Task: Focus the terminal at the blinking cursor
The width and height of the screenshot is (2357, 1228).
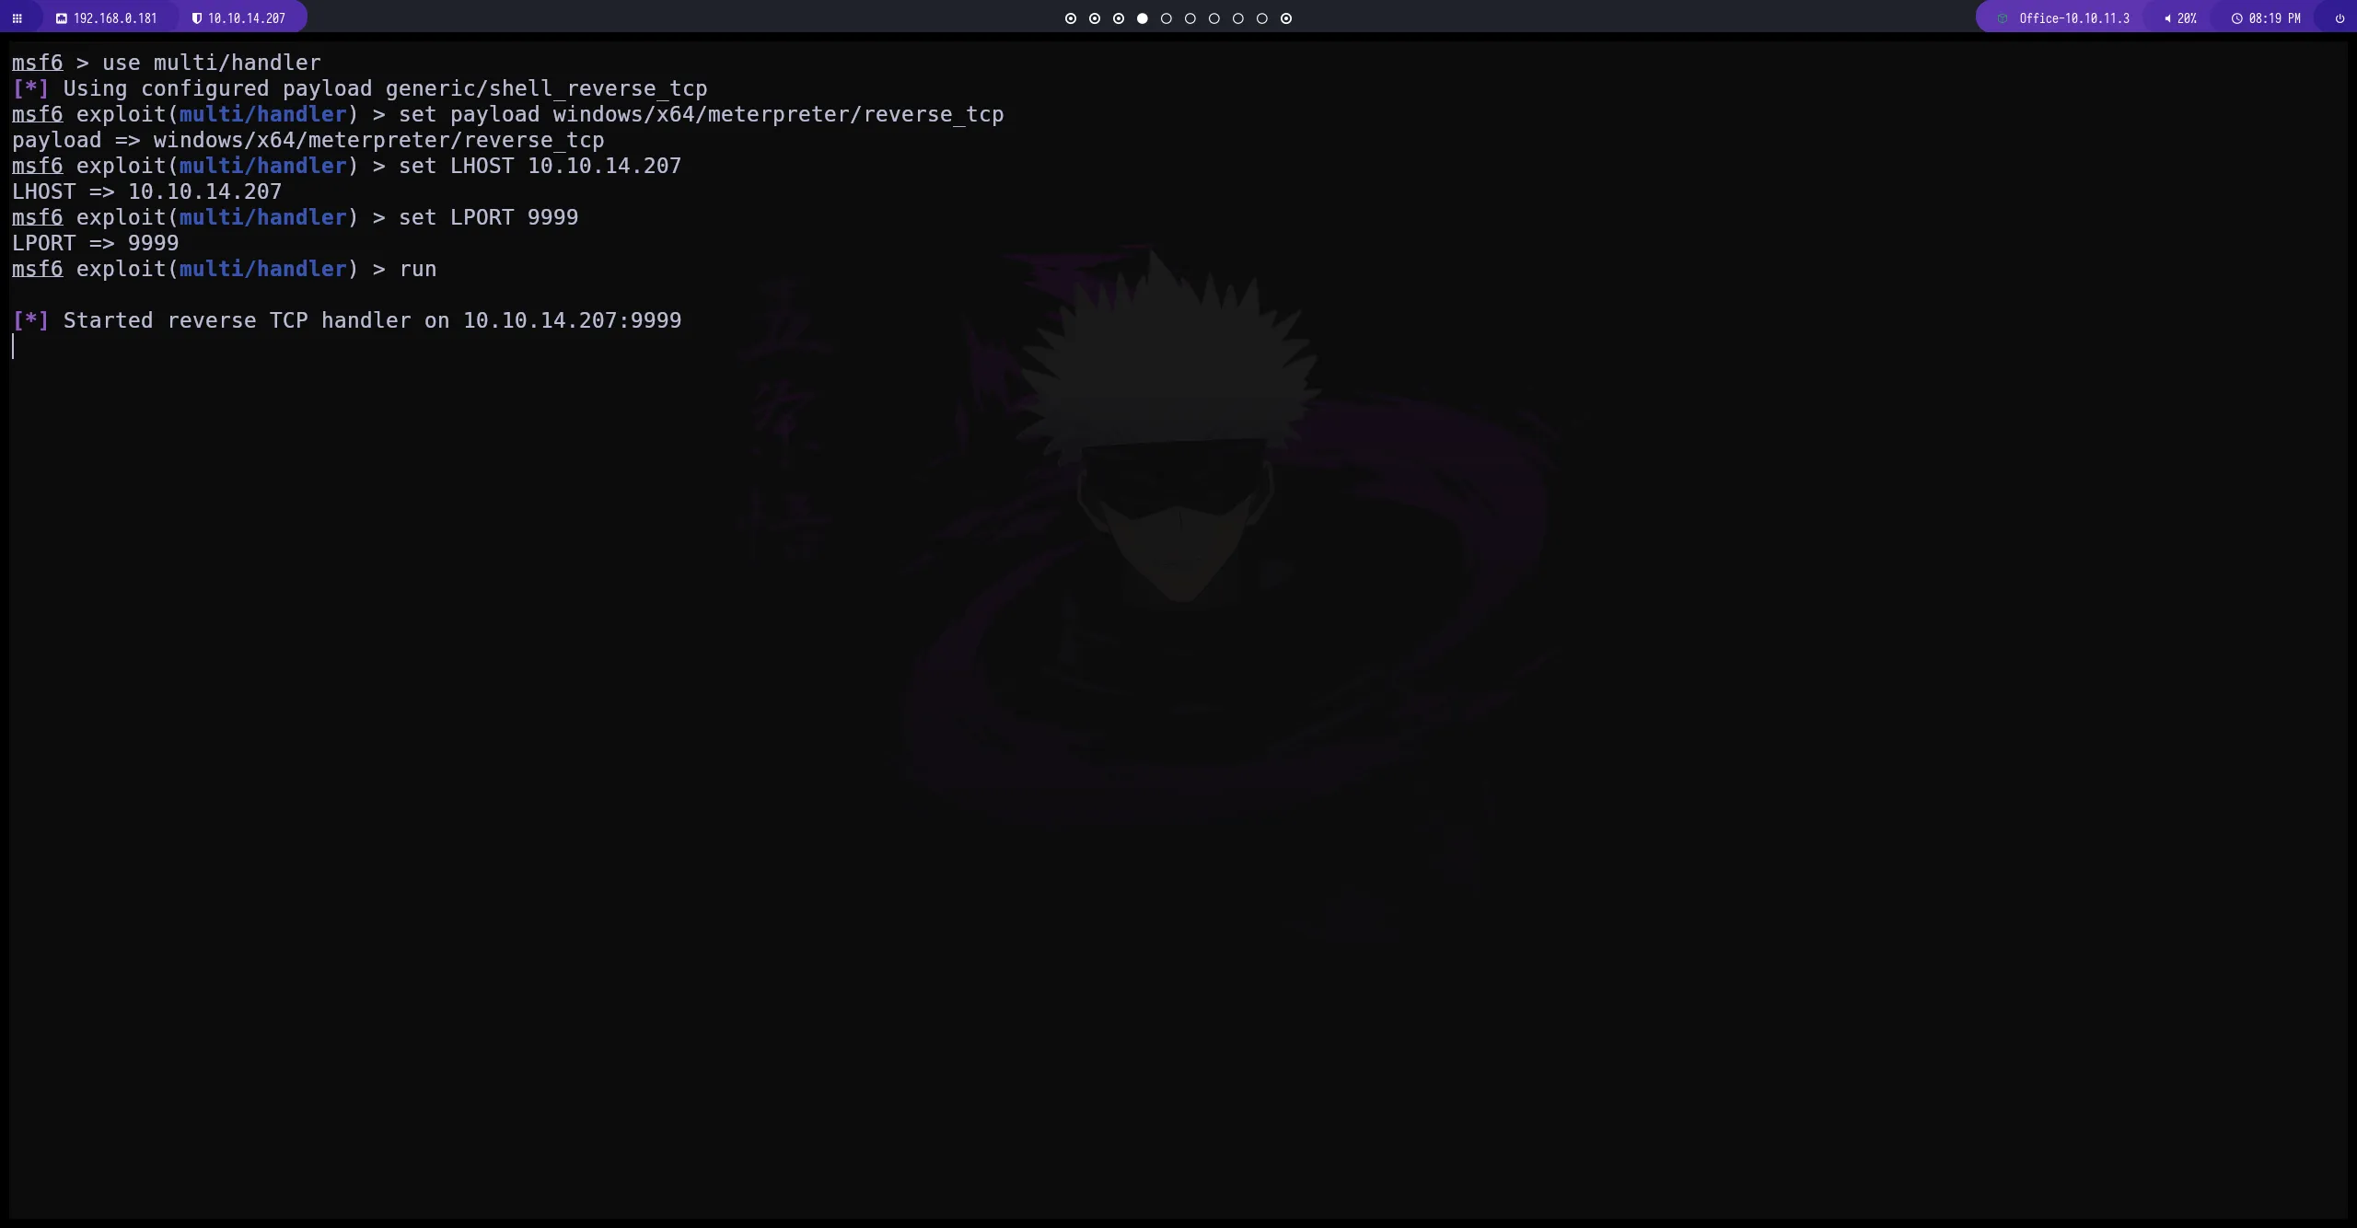Action: pos(14,346)
